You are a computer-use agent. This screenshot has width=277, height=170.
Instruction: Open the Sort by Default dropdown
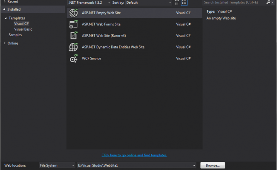coord(149,3)
